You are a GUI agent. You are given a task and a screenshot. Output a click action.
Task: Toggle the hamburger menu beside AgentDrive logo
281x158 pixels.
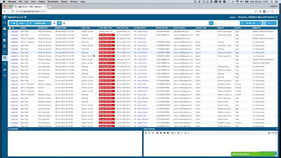pyautogui.click(x=26, y=17)
